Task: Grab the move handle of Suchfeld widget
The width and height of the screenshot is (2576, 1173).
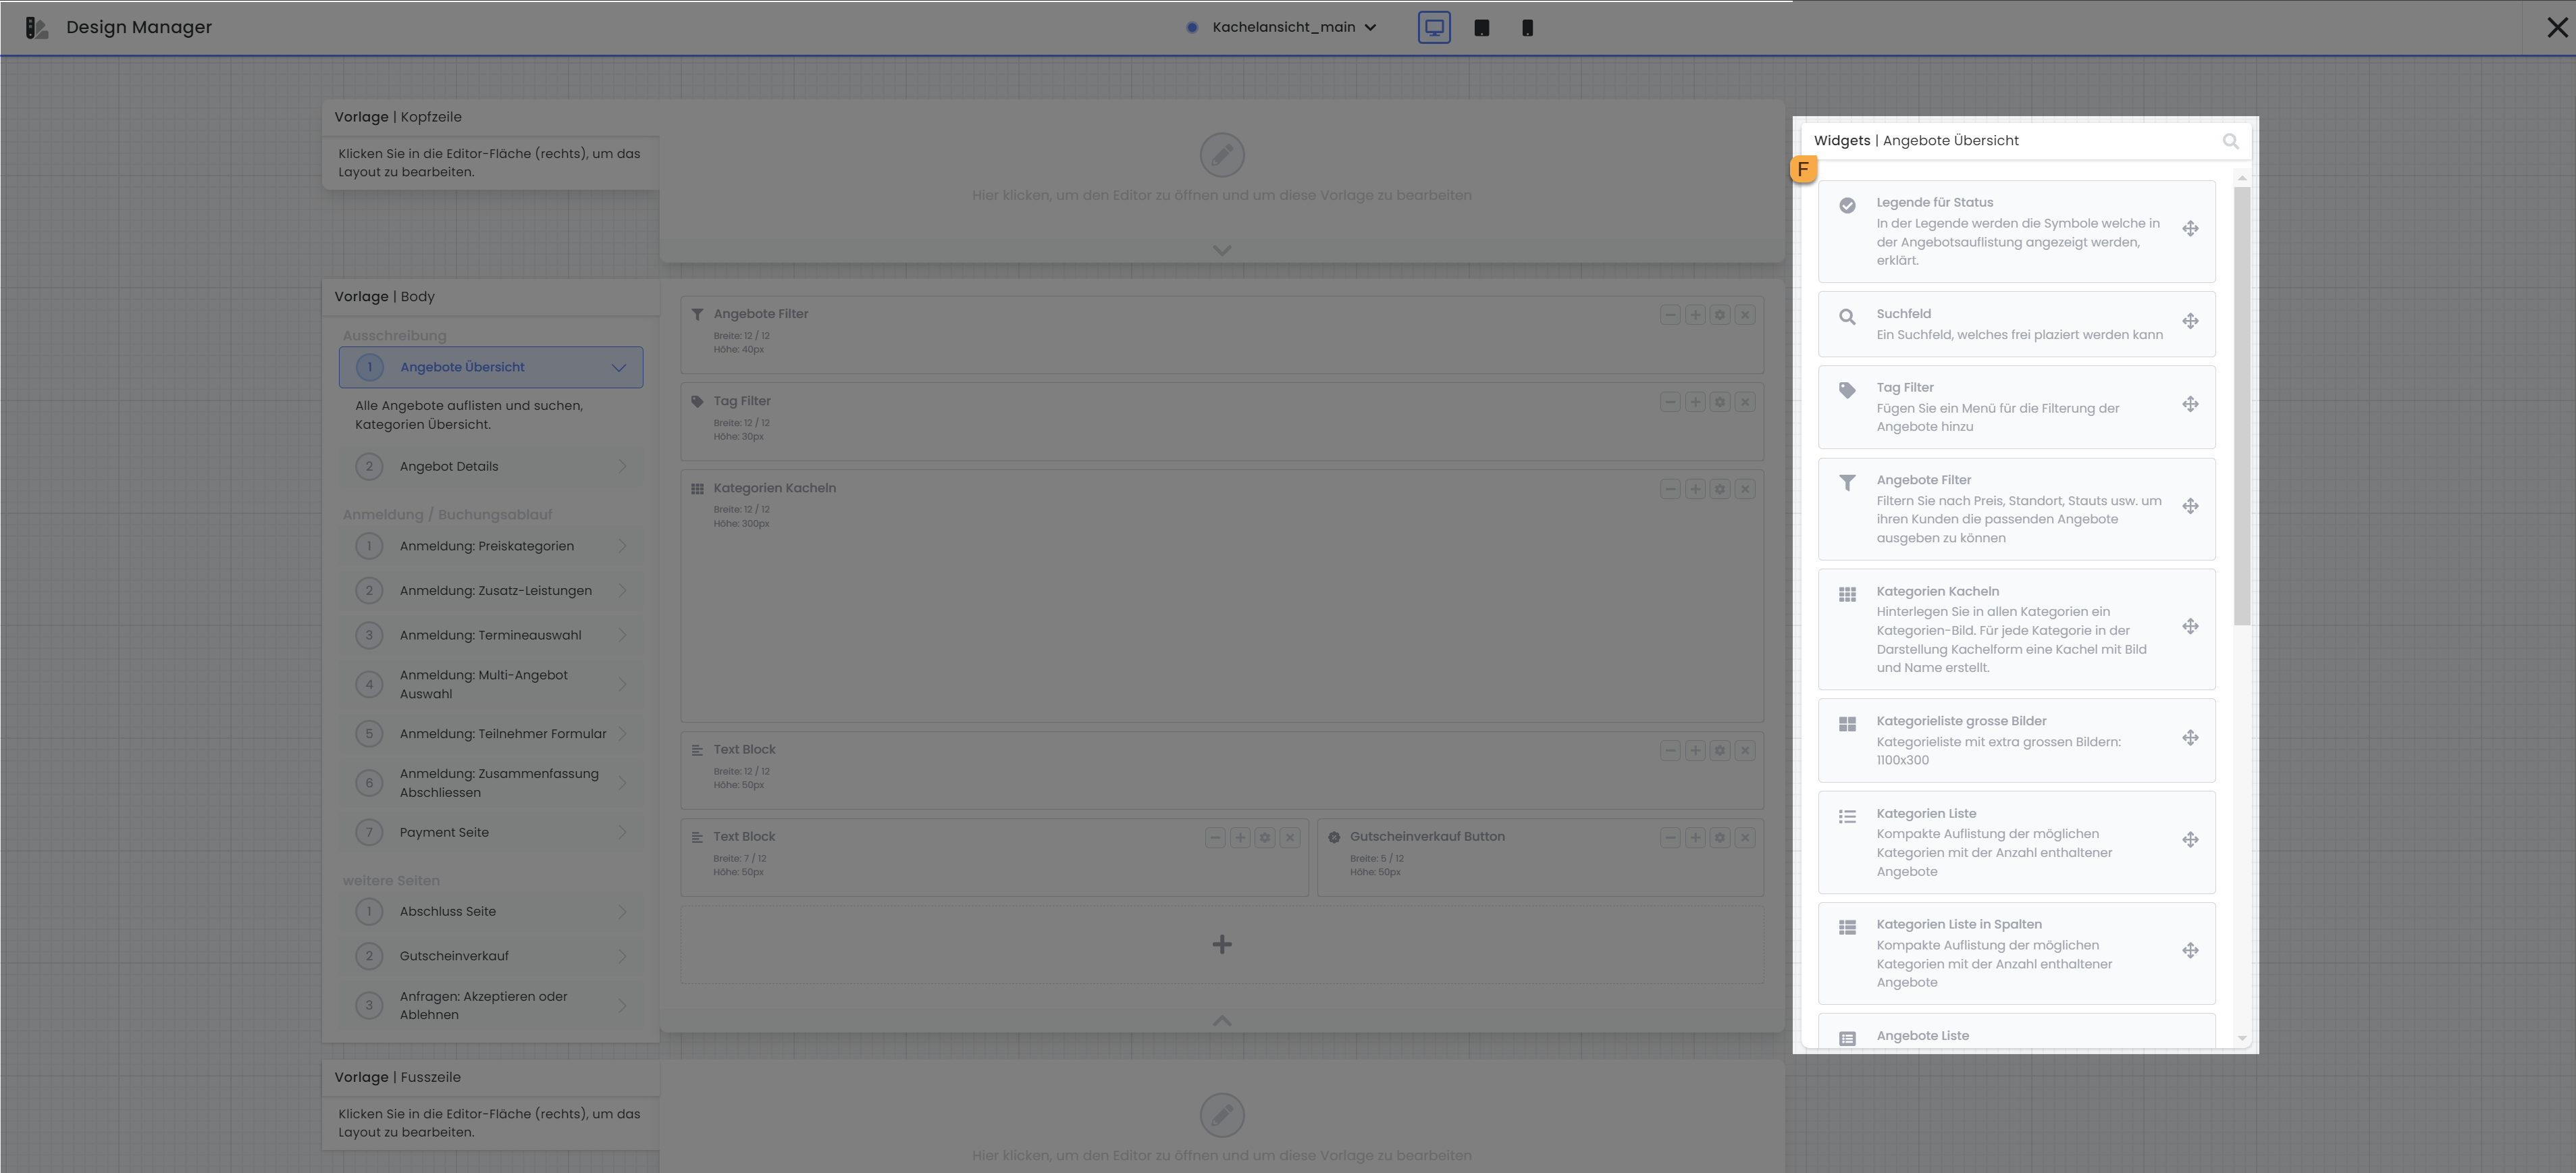Action: coord(2190,321)
